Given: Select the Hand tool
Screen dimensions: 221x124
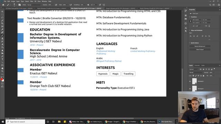Looking at the screenshot, I should pos(2,68).
